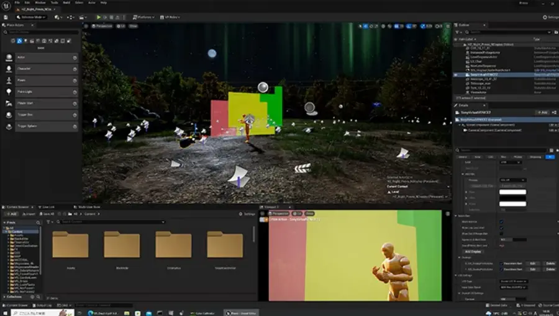Add a Point Light actor icon
Screen dimensions: 559x316
point(9,92)
